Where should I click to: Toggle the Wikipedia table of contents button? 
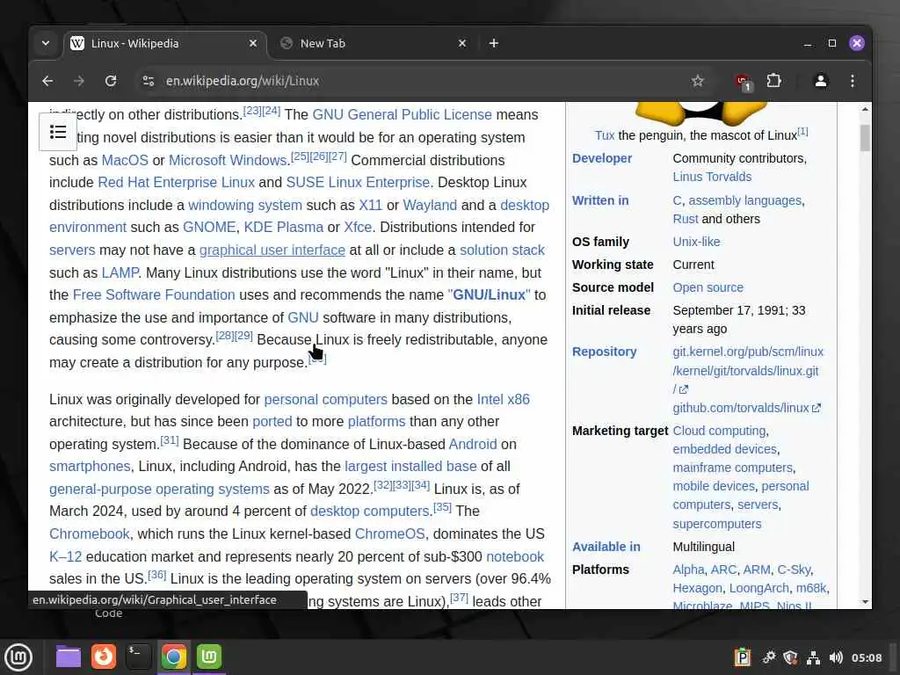click(x=58, y=132)
